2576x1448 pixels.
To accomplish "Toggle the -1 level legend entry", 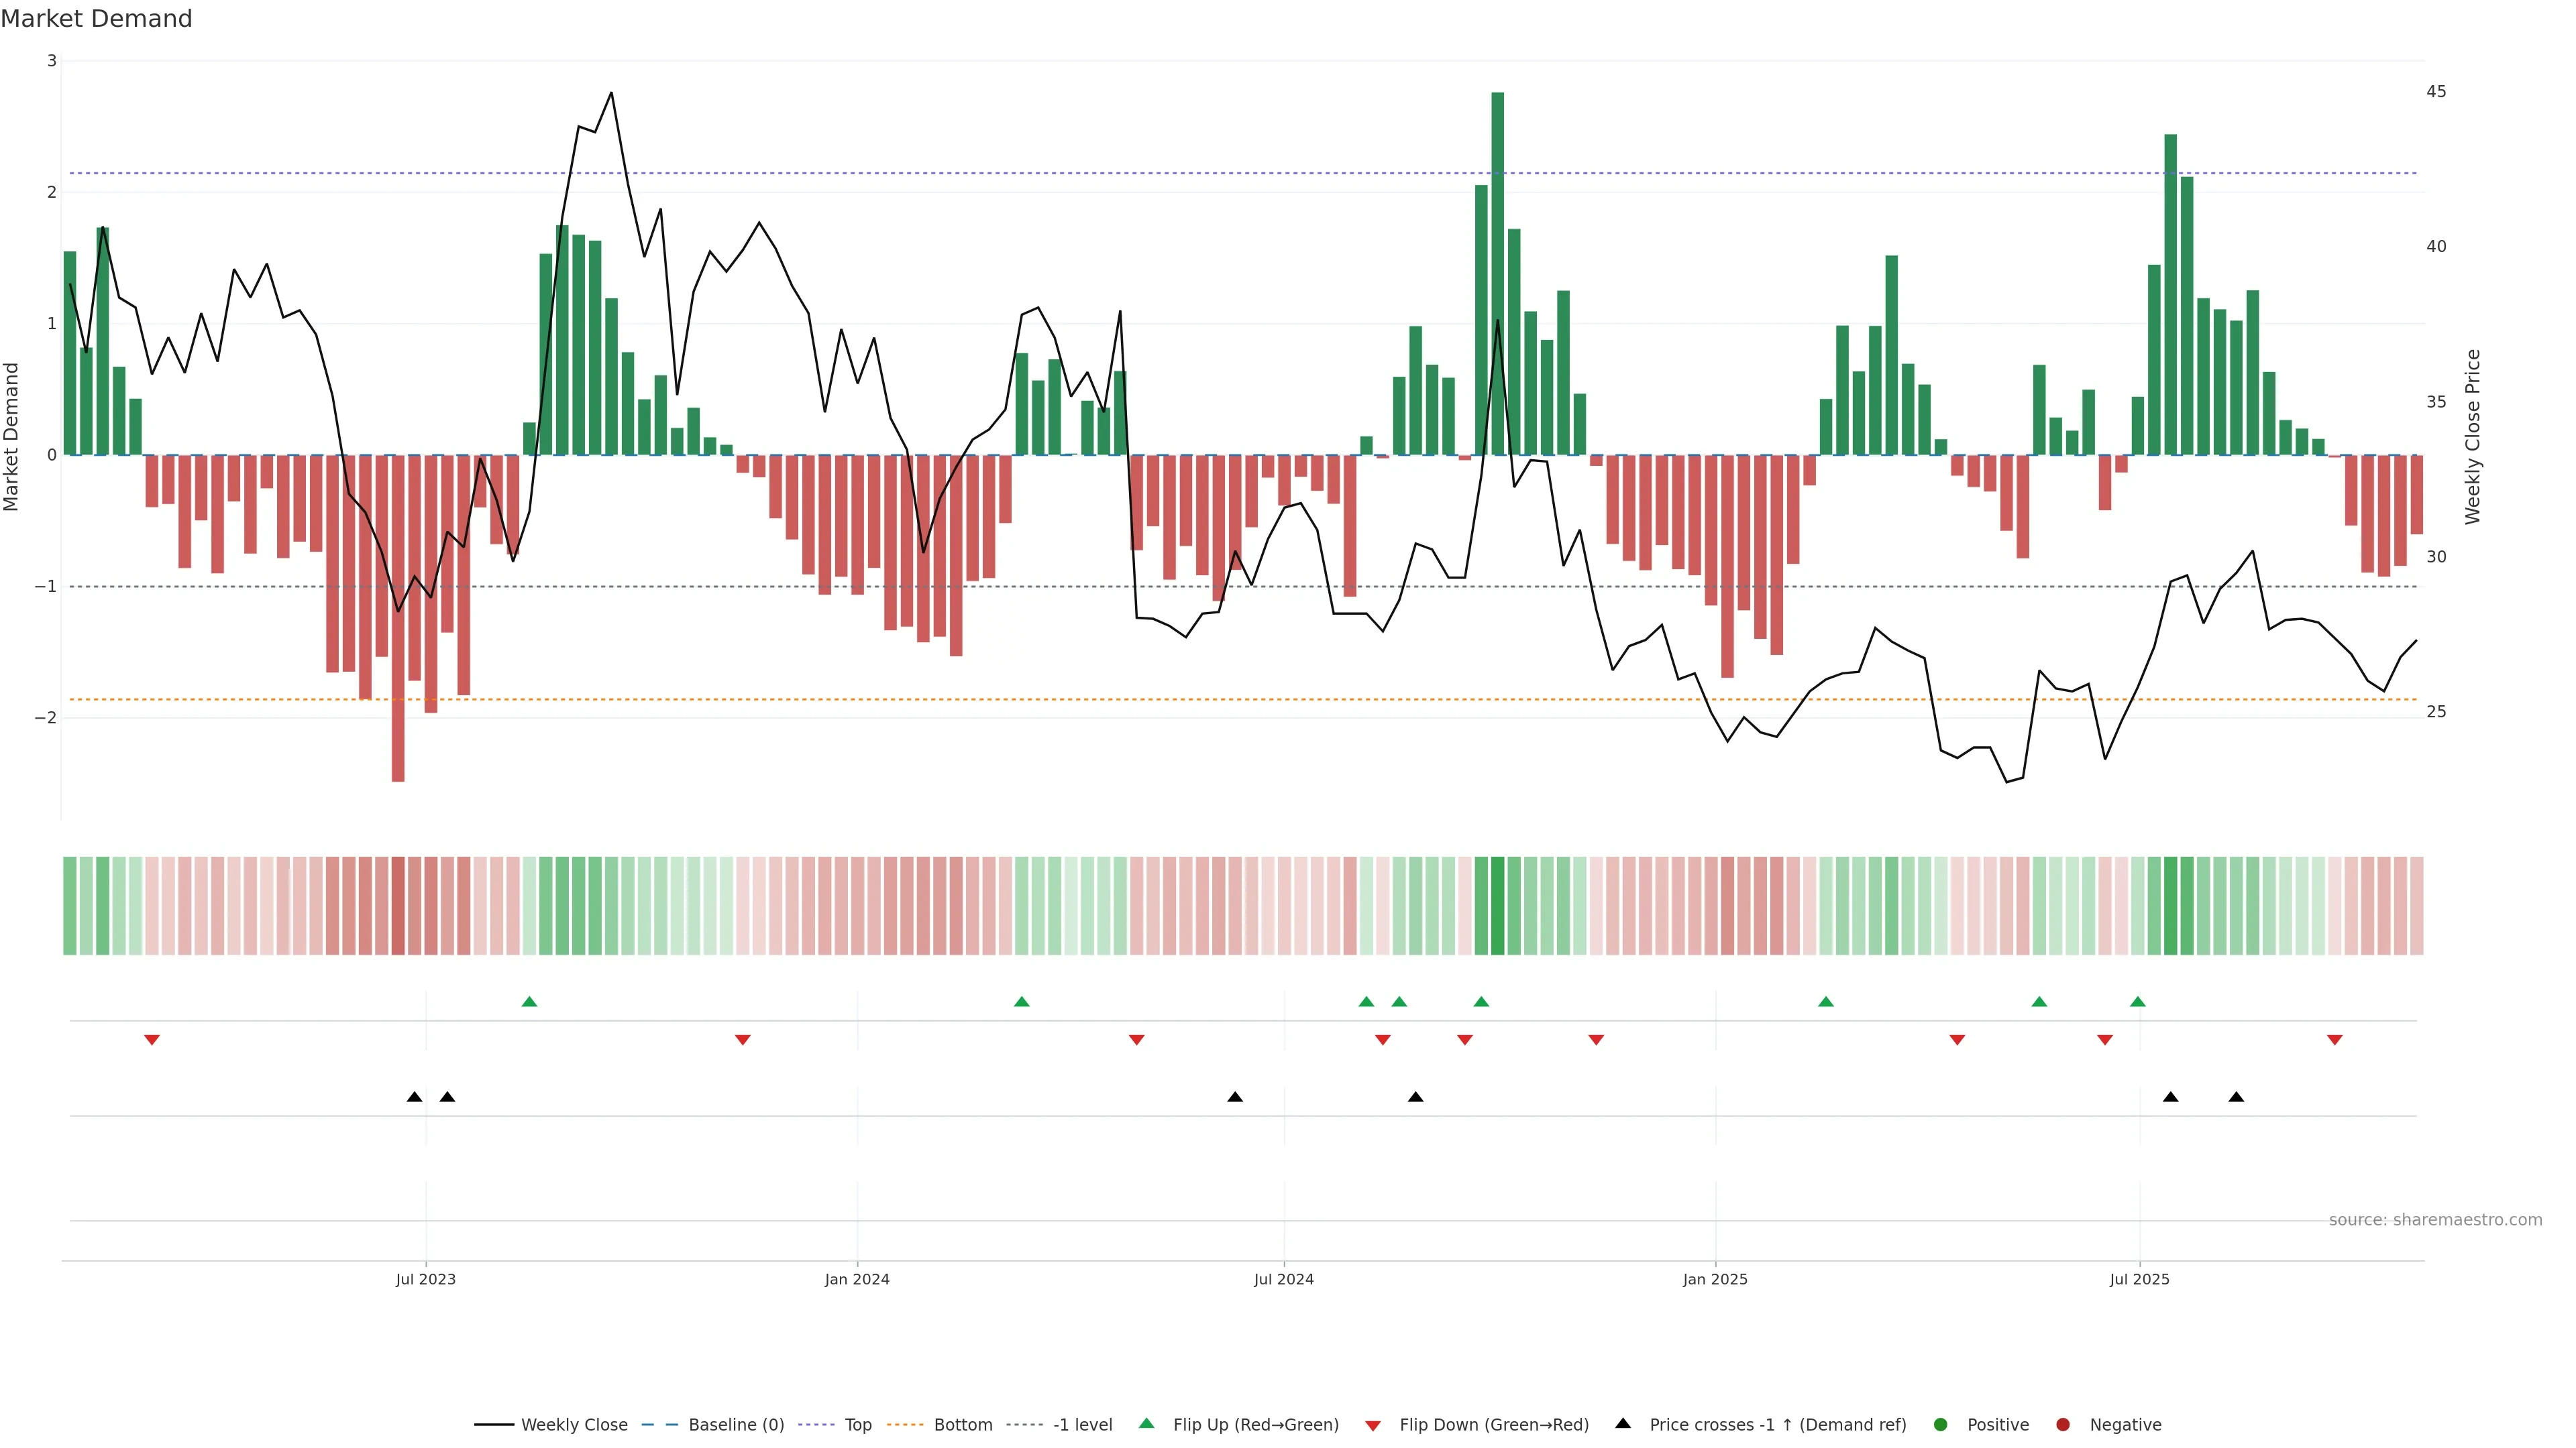I will (1082, 1425).
